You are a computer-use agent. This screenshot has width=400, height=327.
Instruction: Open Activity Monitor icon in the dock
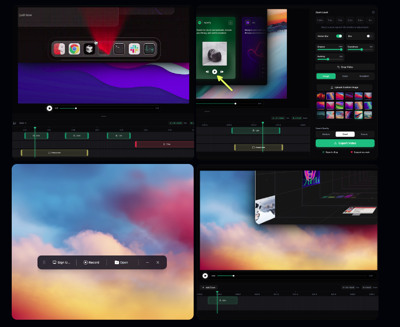pos(149,49)
